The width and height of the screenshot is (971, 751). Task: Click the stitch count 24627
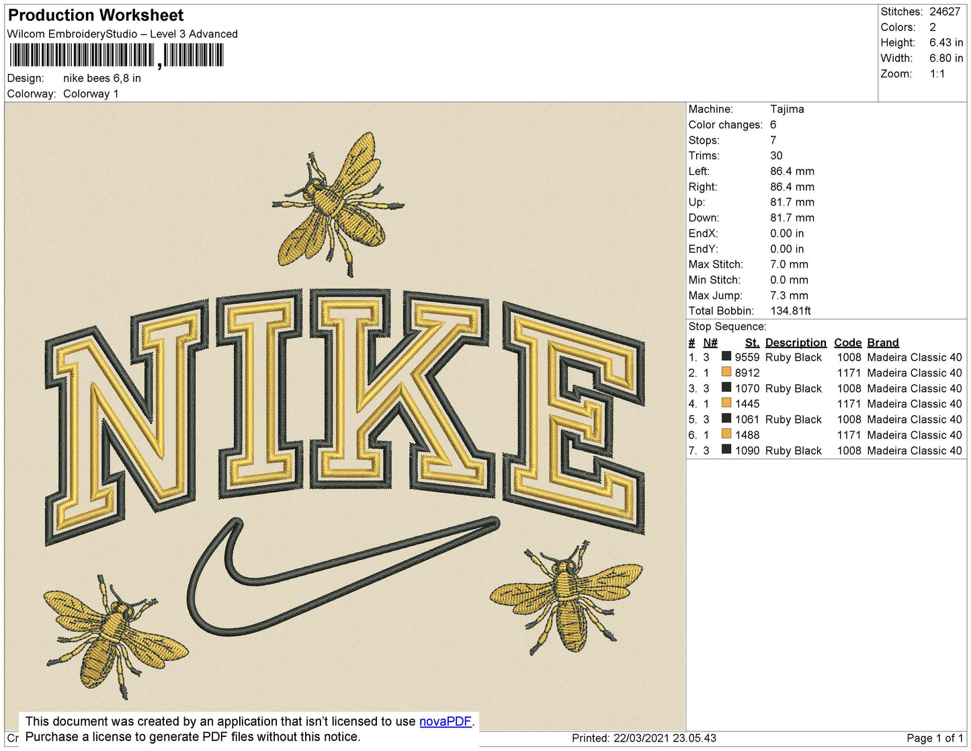945,12
